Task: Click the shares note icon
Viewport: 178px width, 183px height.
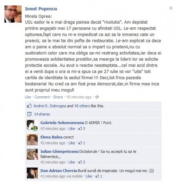Action: point(29,114)
